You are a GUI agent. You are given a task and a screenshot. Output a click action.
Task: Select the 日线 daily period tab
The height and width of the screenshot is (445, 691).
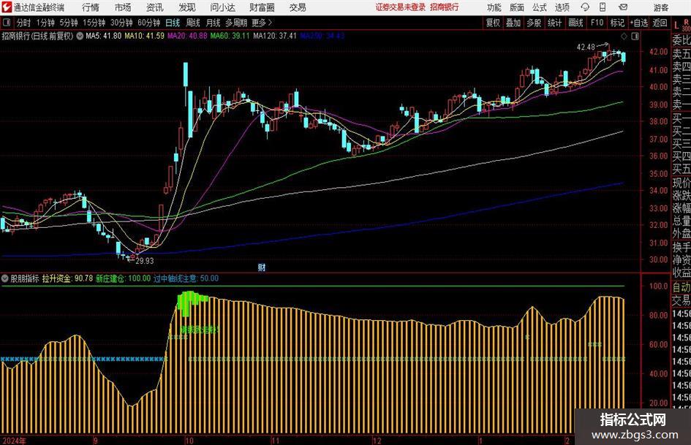click(173, 23)
